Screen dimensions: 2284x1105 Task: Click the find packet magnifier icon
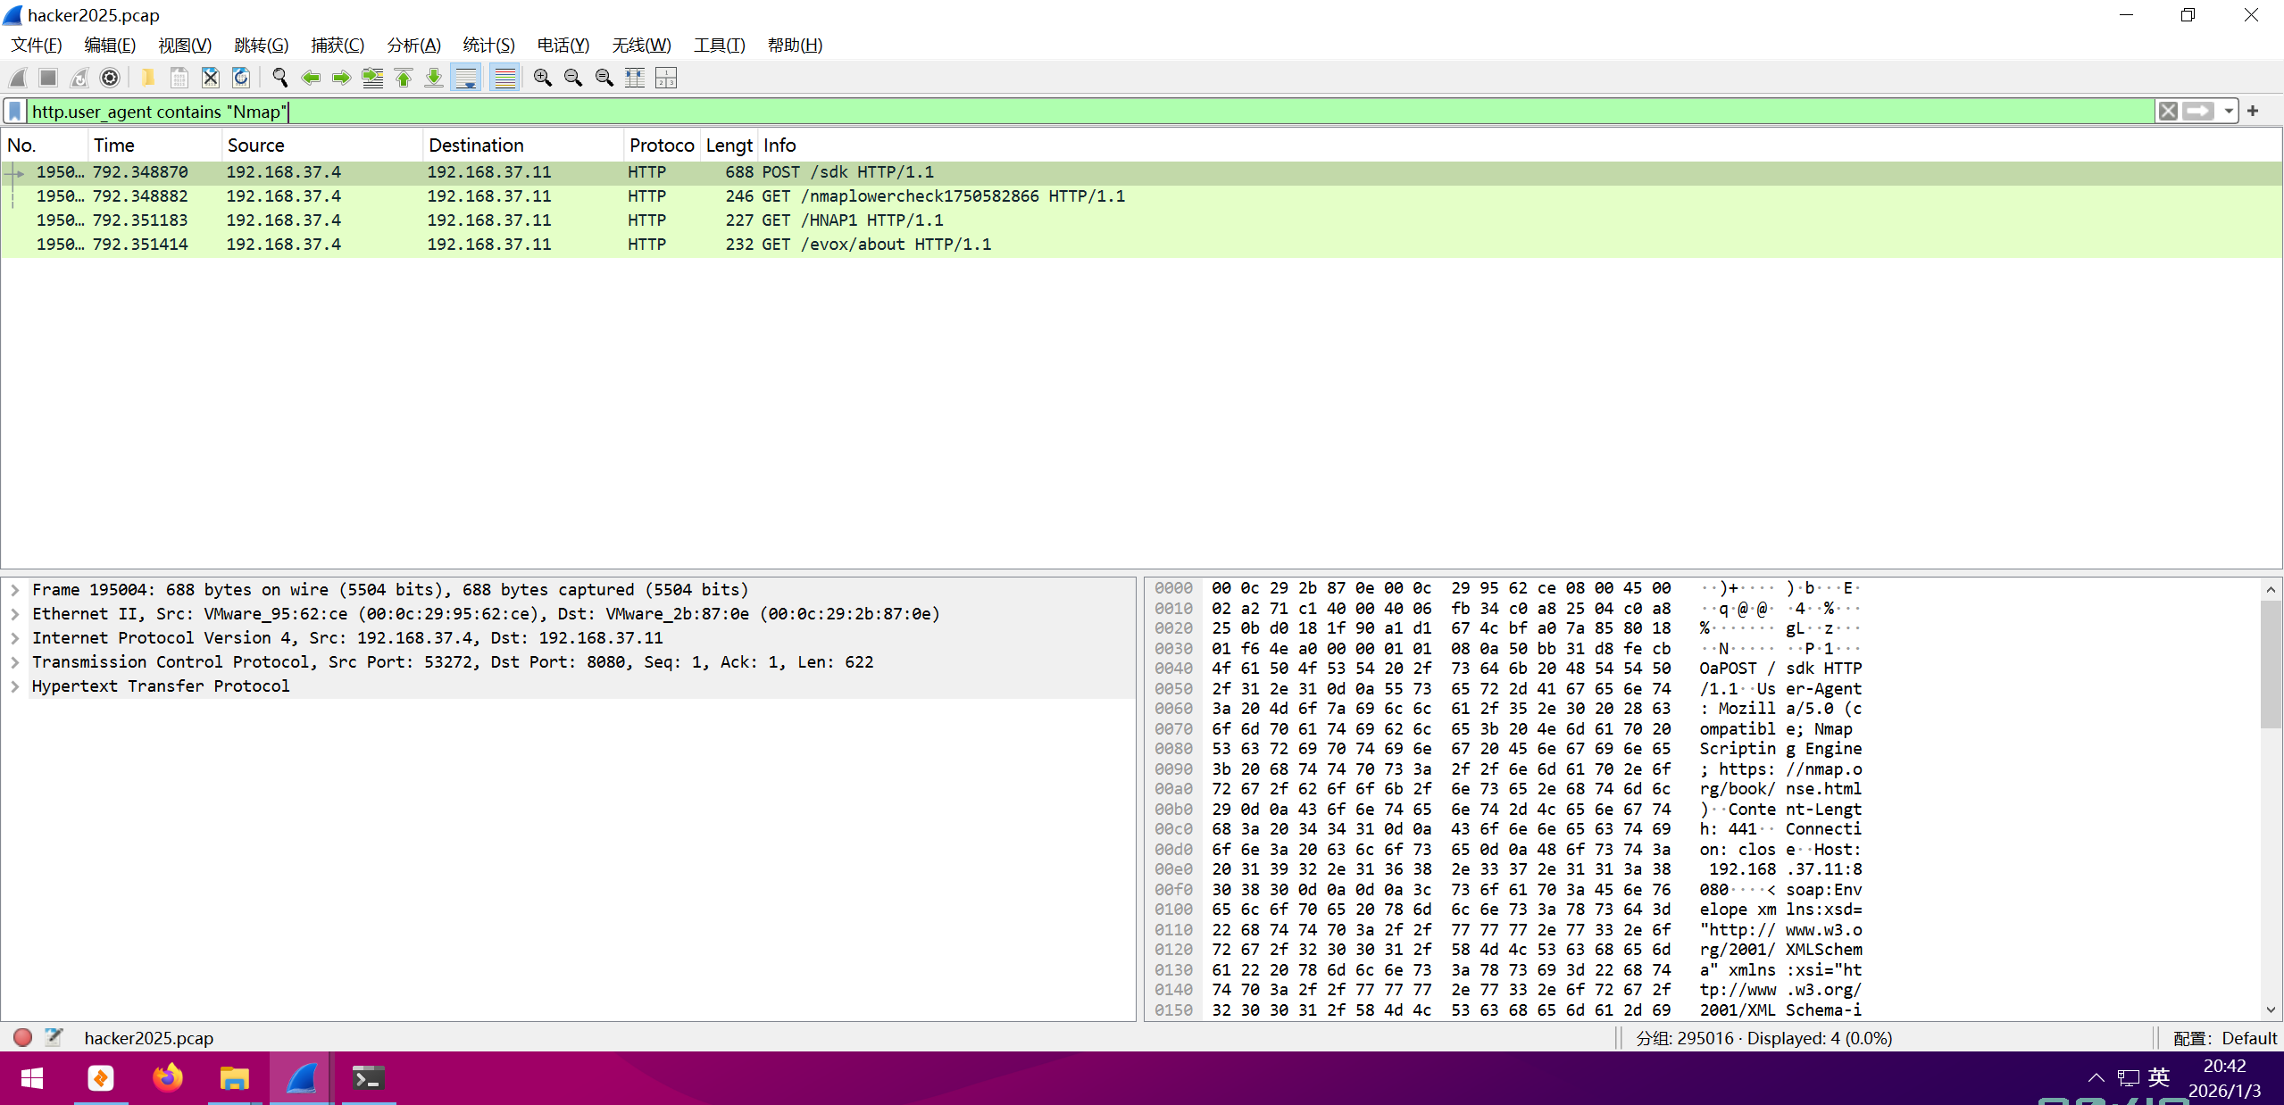click(279, 79)
